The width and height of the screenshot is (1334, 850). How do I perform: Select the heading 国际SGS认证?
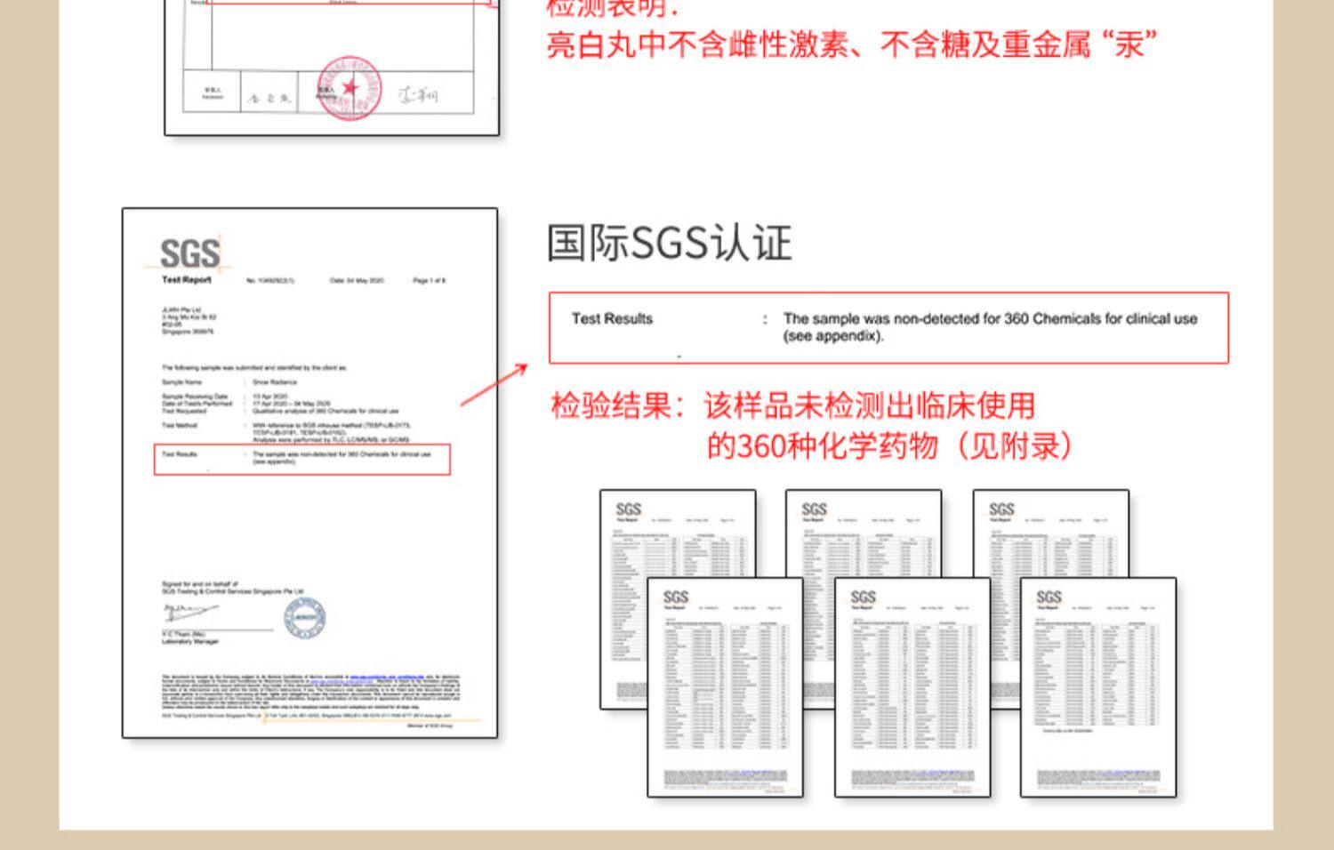click(x=669, y=244)
